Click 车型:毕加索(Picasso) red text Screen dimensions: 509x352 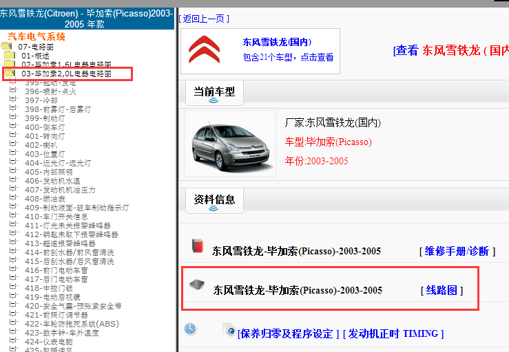328,142
